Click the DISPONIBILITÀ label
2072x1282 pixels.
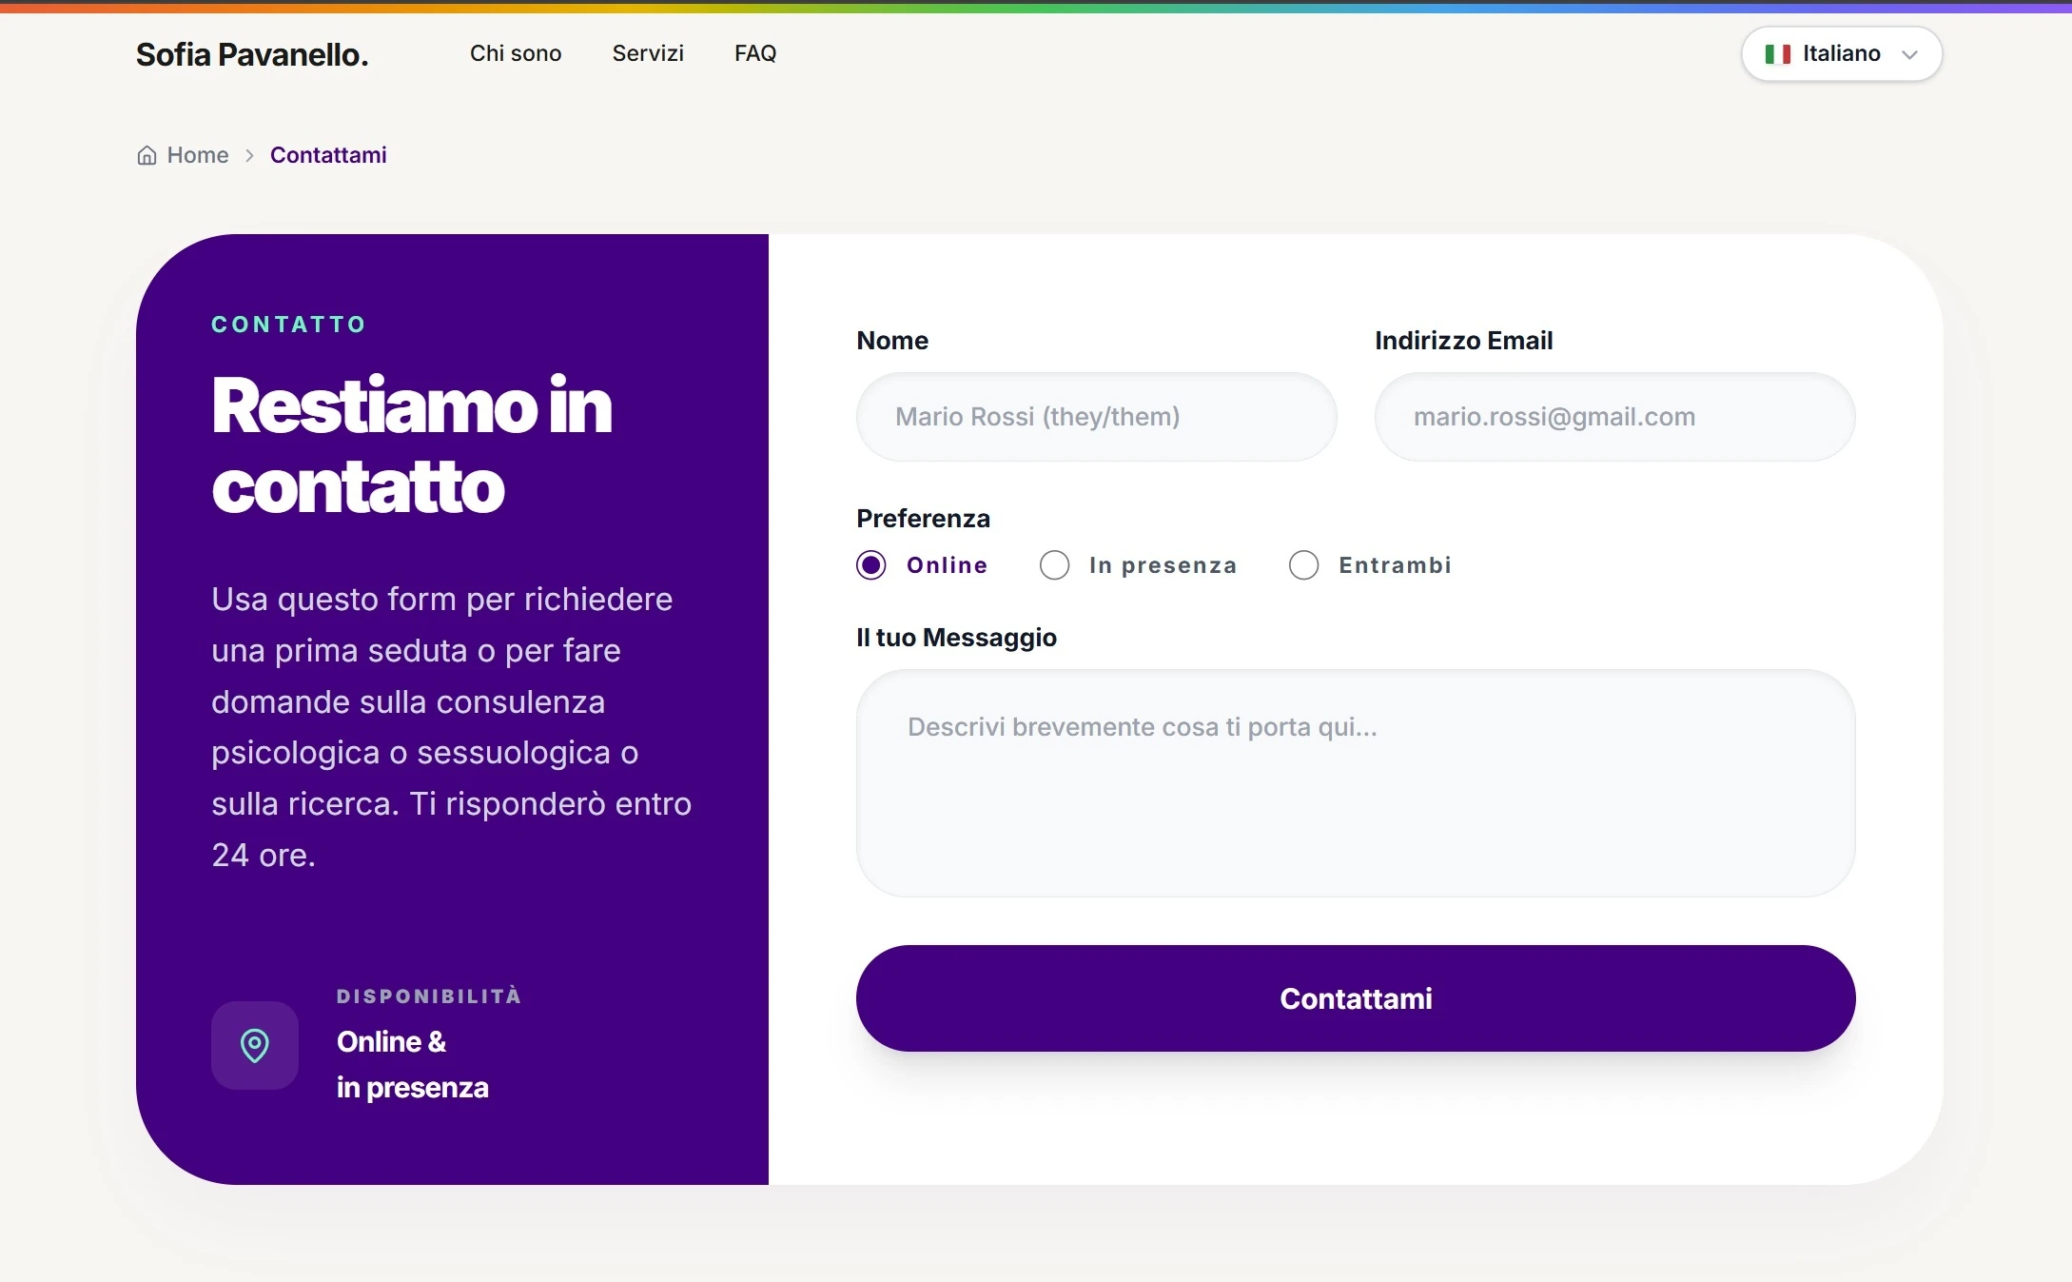click(x=429, y=996)
